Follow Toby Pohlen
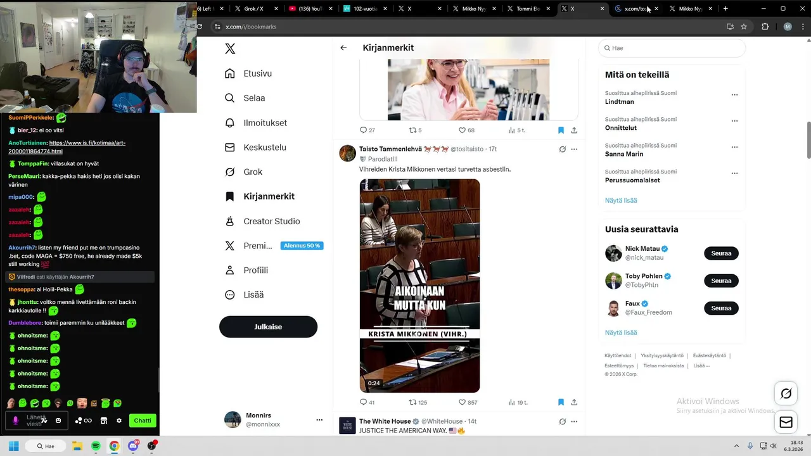Image resolution: width=811 pixels, height=456 pixels. click(x=721, y=281)
